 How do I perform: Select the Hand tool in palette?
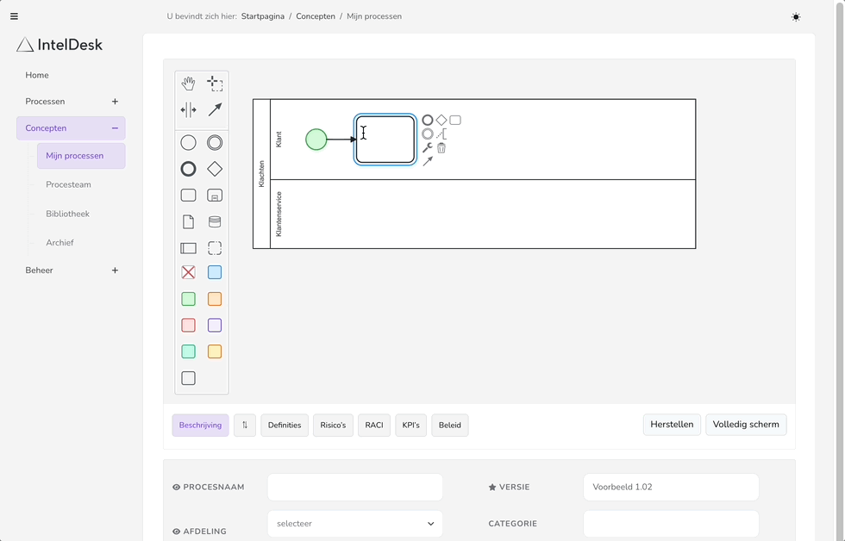pos(188,84)
